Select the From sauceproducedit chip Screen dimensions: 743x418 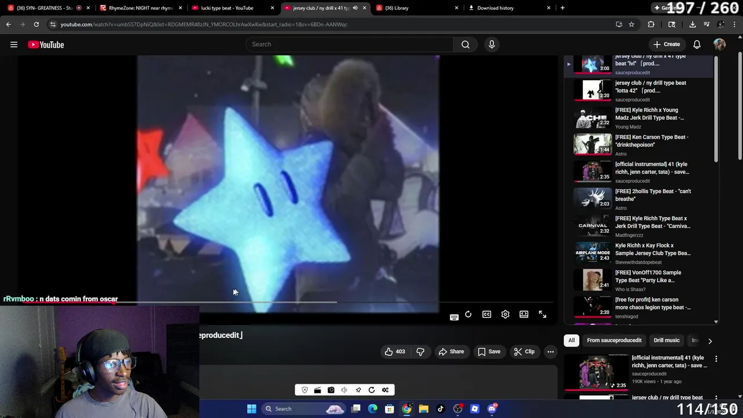pyautogui.click(x=614, y=340)
